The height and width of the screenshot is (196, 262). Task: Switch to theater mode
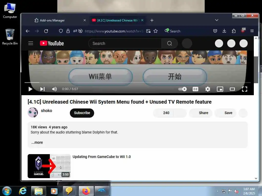[232, 89]
